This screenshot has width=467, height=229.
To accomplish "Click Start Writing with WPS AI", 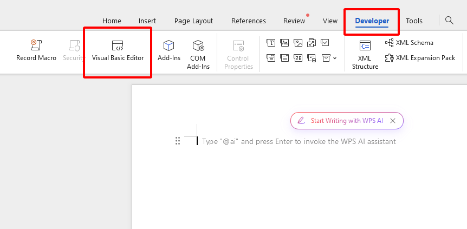I will pos(341,121).
